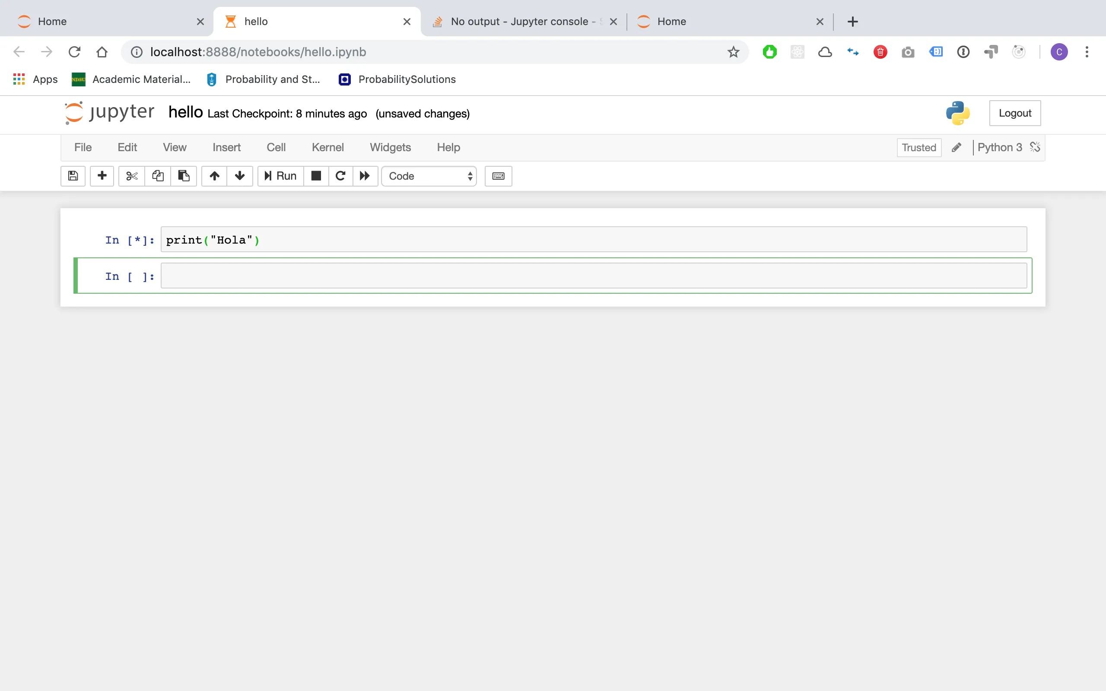
Task: Move selected cell down arrow
Action: 240,176
